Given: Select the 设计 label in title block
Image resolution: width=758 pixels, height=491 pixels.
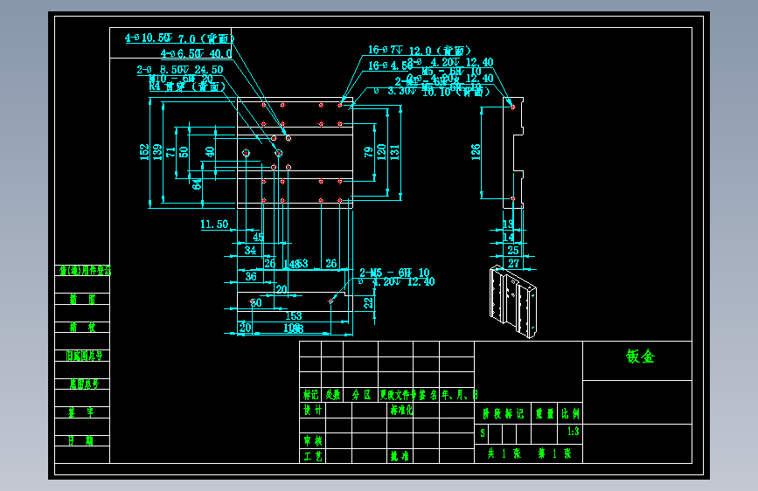Looking at the screenshot, I should click(312, 410).
